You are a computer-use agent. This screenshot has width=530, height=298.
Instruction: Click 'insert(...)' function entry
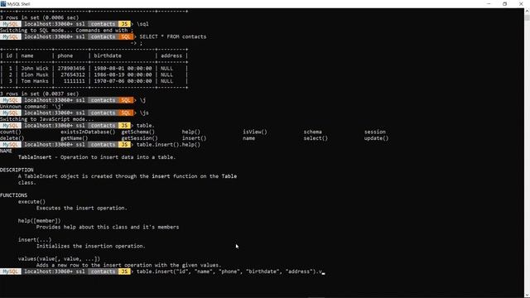click(x=35, y=239)
